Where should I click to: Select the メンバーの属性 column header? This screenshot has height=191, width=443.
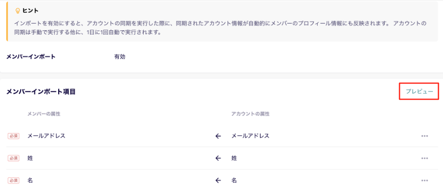point(44,114)
